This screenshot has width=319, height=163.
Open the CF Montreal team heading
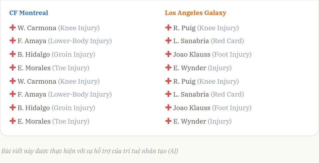coord(29,13)
